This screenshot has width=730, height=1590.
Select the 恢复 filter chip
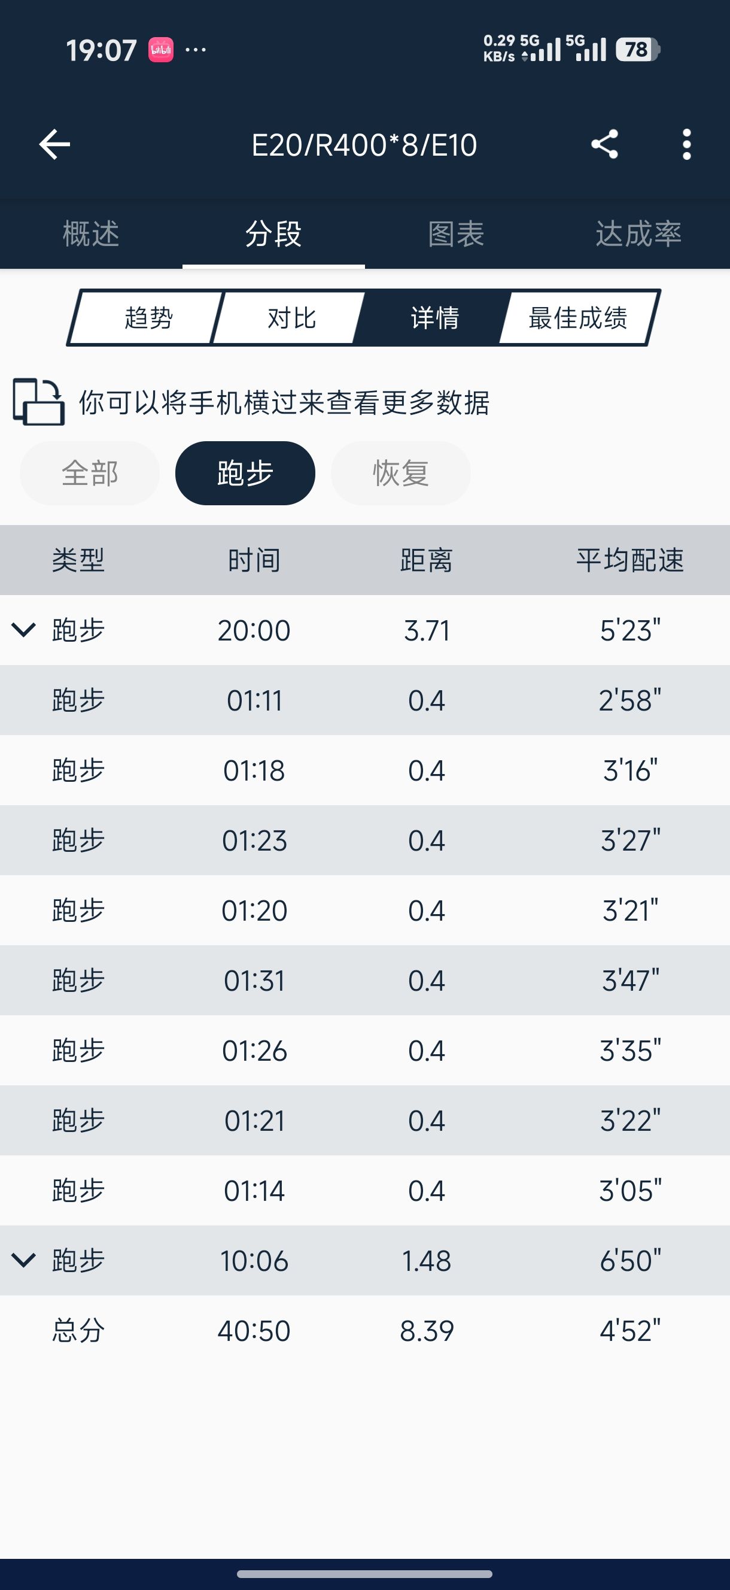tap(400, 474)
